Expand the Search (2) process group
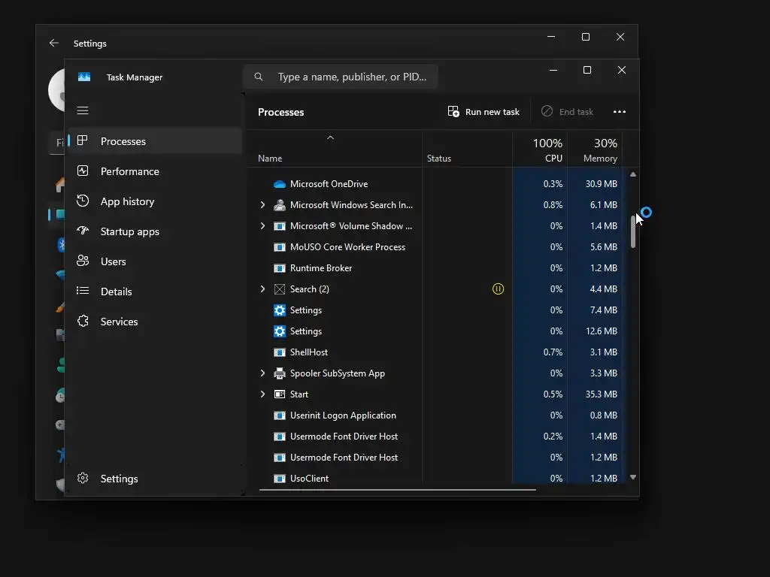This screenshot has width=770, height=577. pyautogui.click(x=262, y=289)
